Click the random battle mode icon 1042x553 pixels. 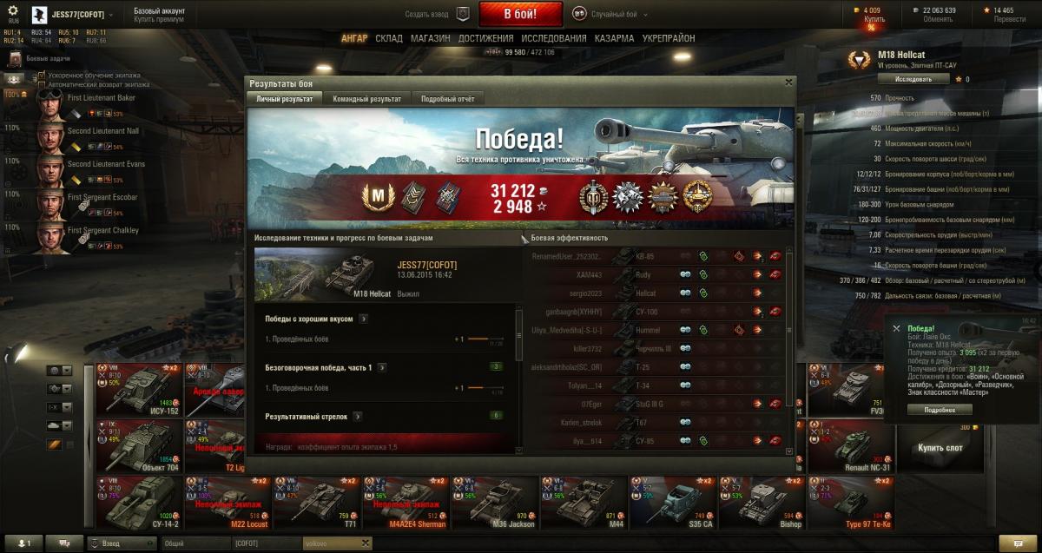(579, 14)
